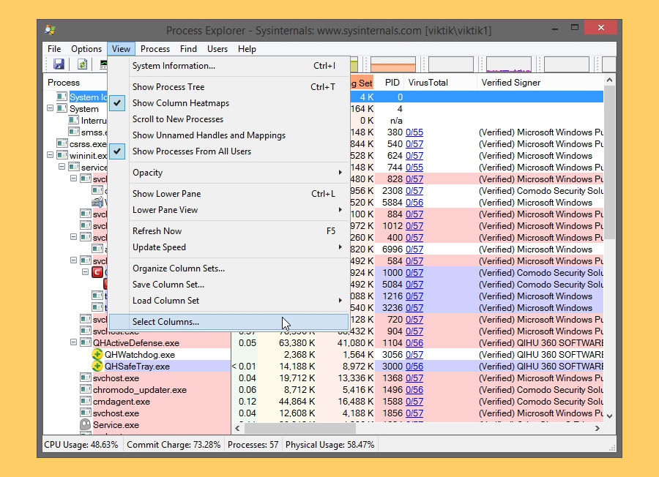Image resolution: width=659 pixels, height=477 pixels.
Task: Click the Save toolbar icon
Action: [x=59, y=64]
